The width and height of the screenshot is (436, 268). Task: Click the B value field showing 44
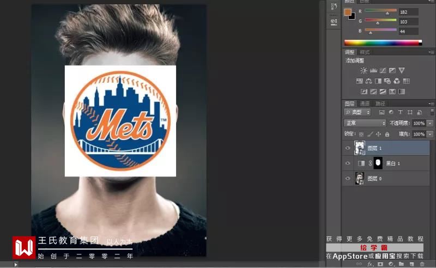[408, 32]
